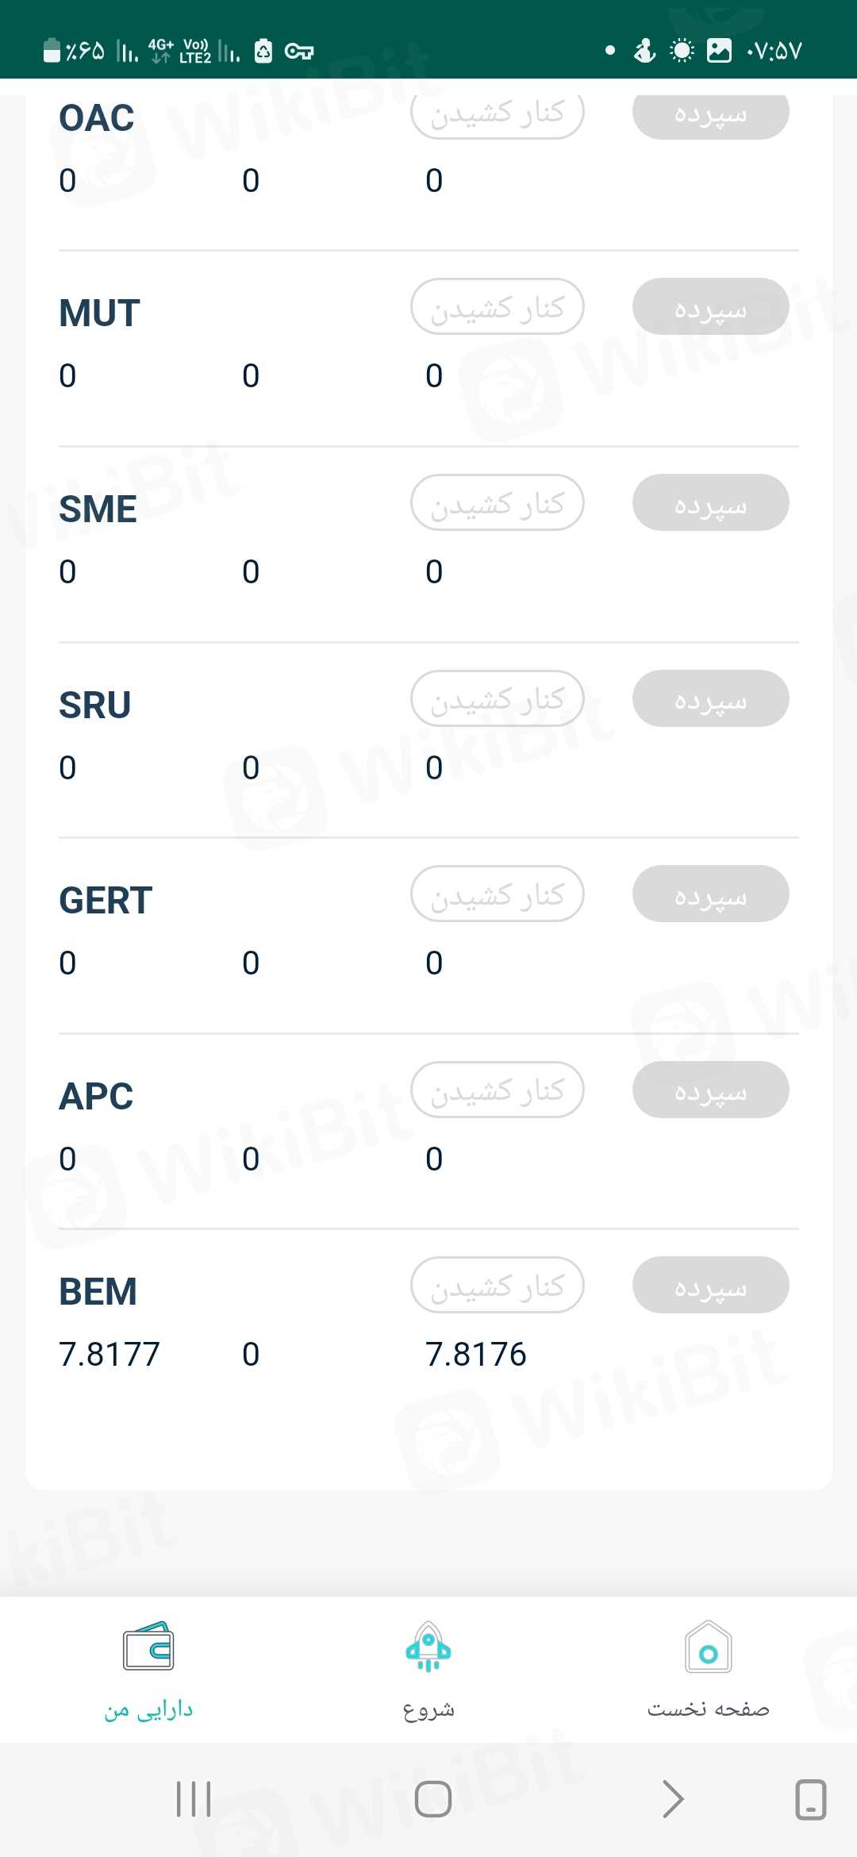This screenshot has height=1857, width=857.
Task: Tap the home page house icon
Action: pyautogui.click(x=708, y=1647)
